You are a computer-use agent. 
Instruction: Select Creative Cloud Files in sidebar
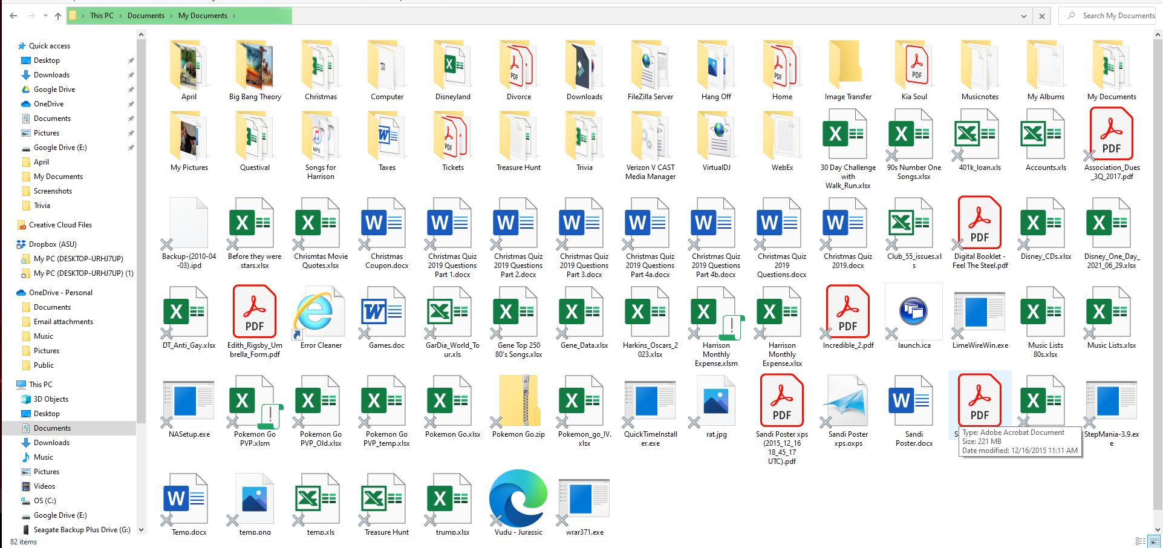point(60,225)
